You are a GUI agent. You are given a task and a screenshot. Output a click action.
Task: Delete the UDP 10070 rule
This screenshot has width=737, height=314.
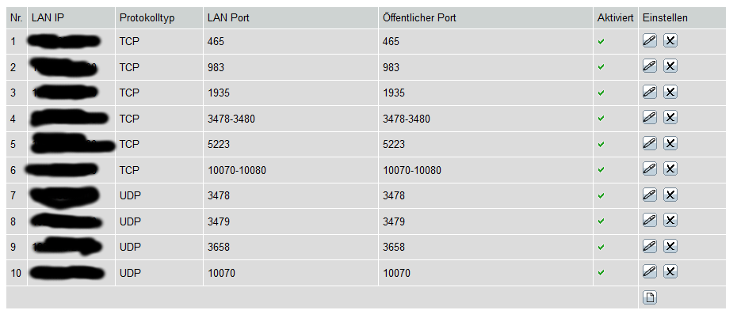click(x=670, y=271)
